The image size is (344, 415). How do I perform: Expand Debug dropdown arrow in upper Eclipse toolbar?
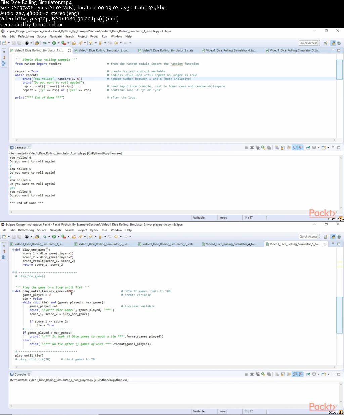[49, 43]
